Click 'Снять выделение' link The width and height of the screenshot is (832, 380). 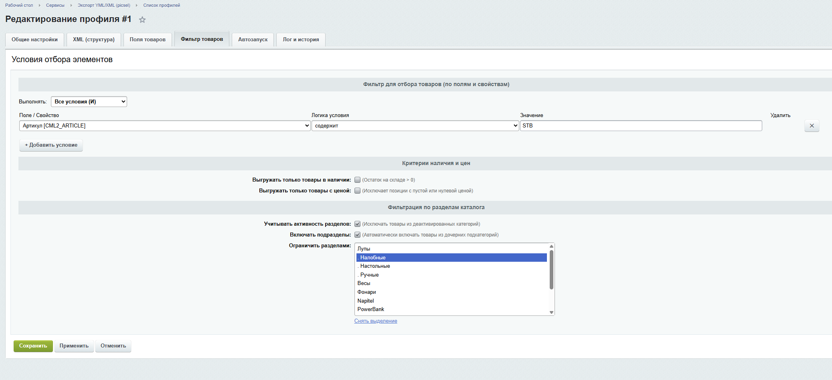[376, 321]
